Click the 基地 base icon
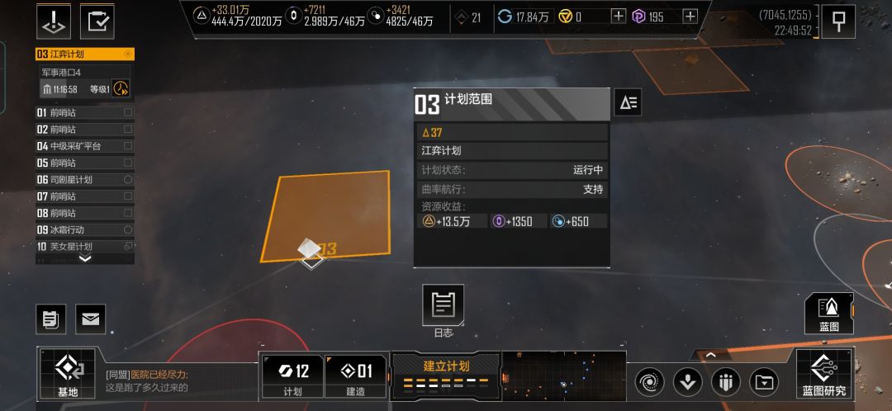892x411 pixels. pos(67,374)
